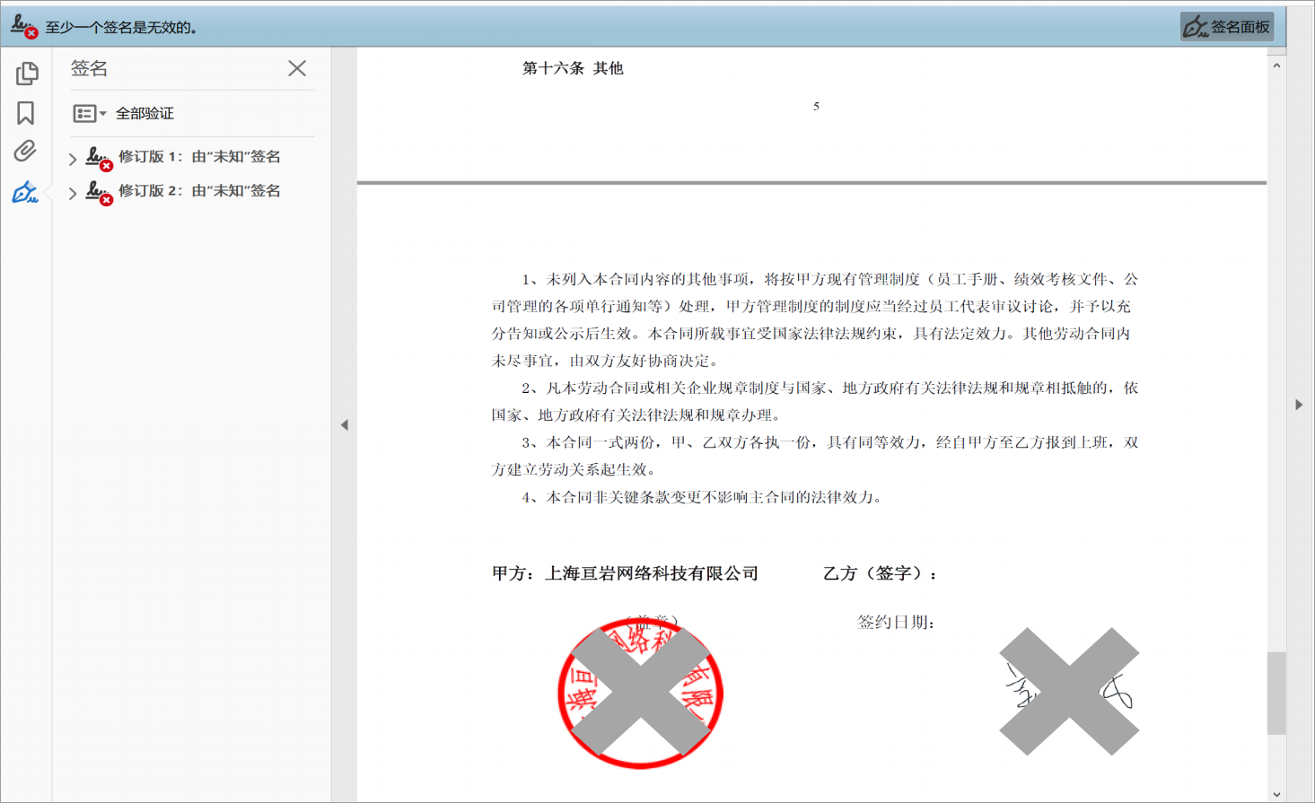The image size is (1315, 803).
Task: Click invalid signature icon of 修订版 1
Action: point(99,159)
